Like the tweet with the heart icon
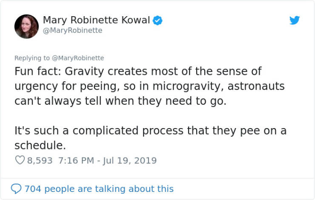This screenshot has width=315, height=200. click(x=20, y=160)
